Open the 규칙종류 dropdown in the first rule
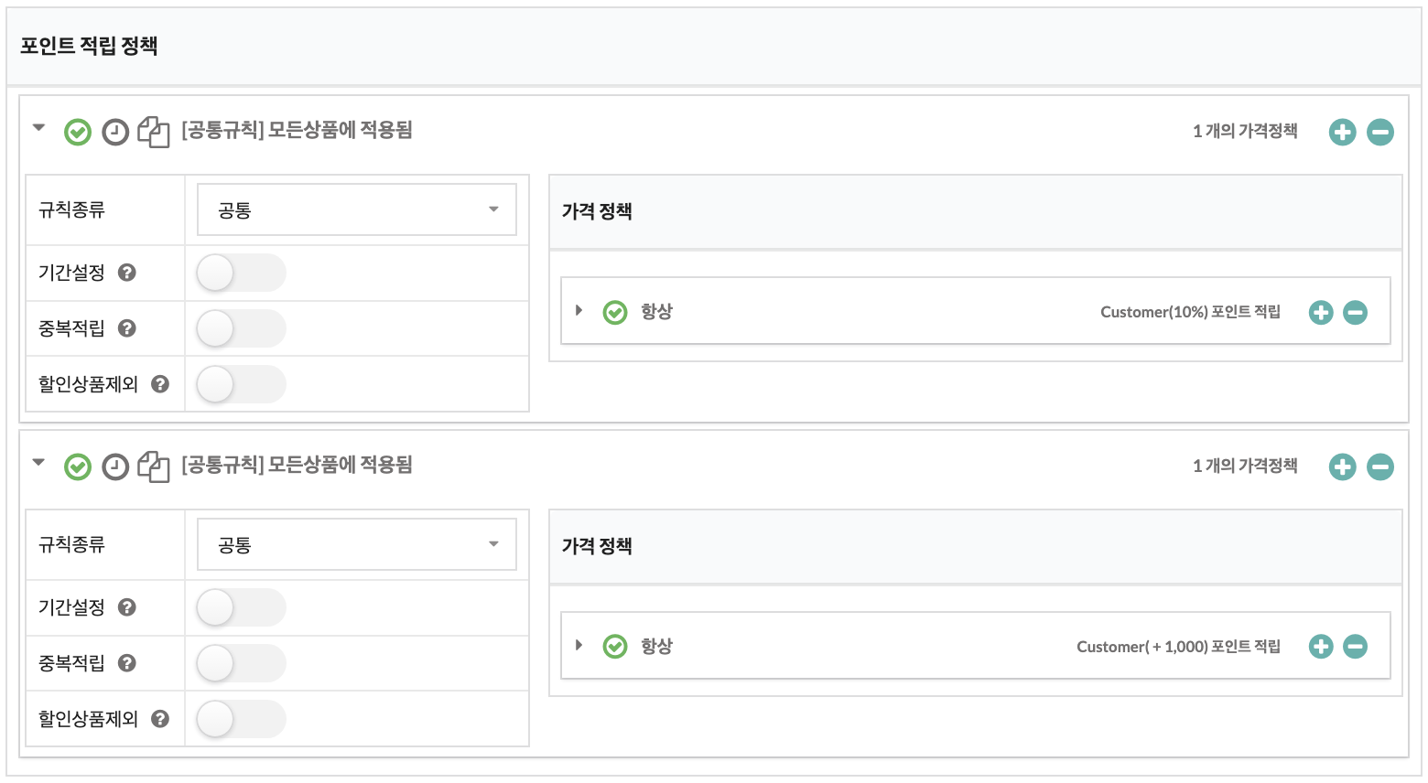This screenshot has height=783, width=1428. coord(357,209)
